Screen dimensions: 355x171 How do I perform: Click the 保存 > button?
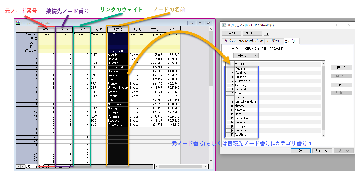pos(341,67)
